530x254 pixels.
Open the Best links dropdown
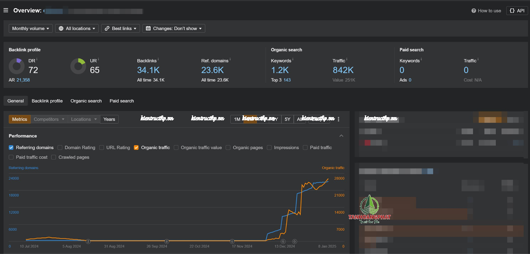[x=121, y=29]
